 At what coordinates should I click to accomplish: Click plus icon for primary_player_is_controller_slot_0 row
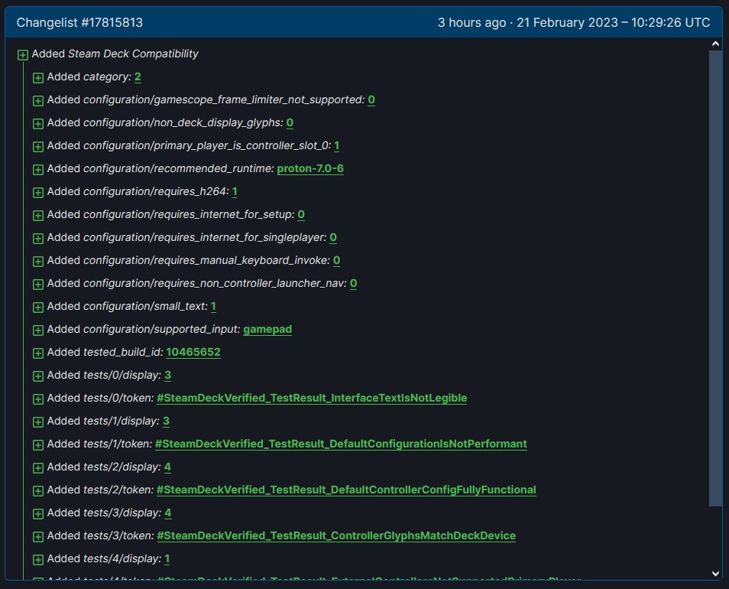[x=38, y=147]
